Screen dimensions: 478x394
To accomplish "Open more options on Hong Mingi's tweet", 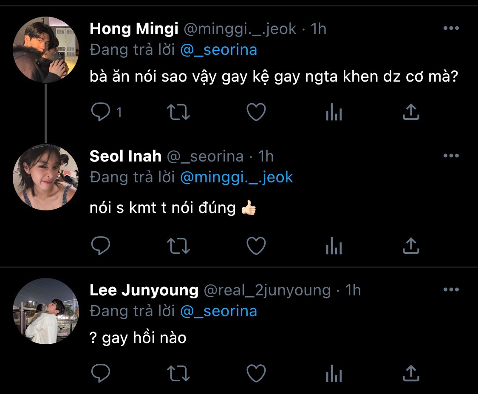I will click(x=451, y=28).
